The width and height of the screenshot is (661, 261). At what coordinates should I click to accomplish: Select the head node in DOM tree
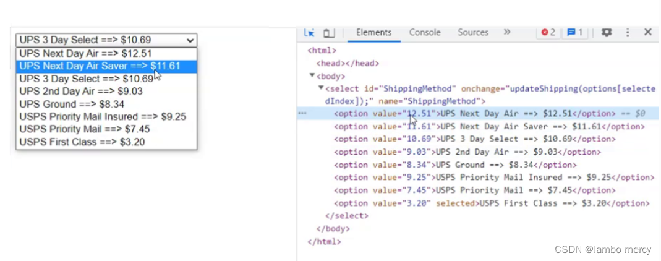point(348,64)
